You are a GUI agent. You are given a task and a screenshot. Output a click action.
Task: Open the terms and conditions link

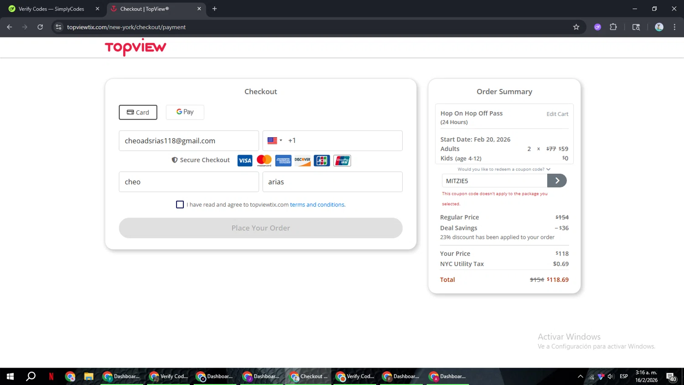click(x=317, y=204)
